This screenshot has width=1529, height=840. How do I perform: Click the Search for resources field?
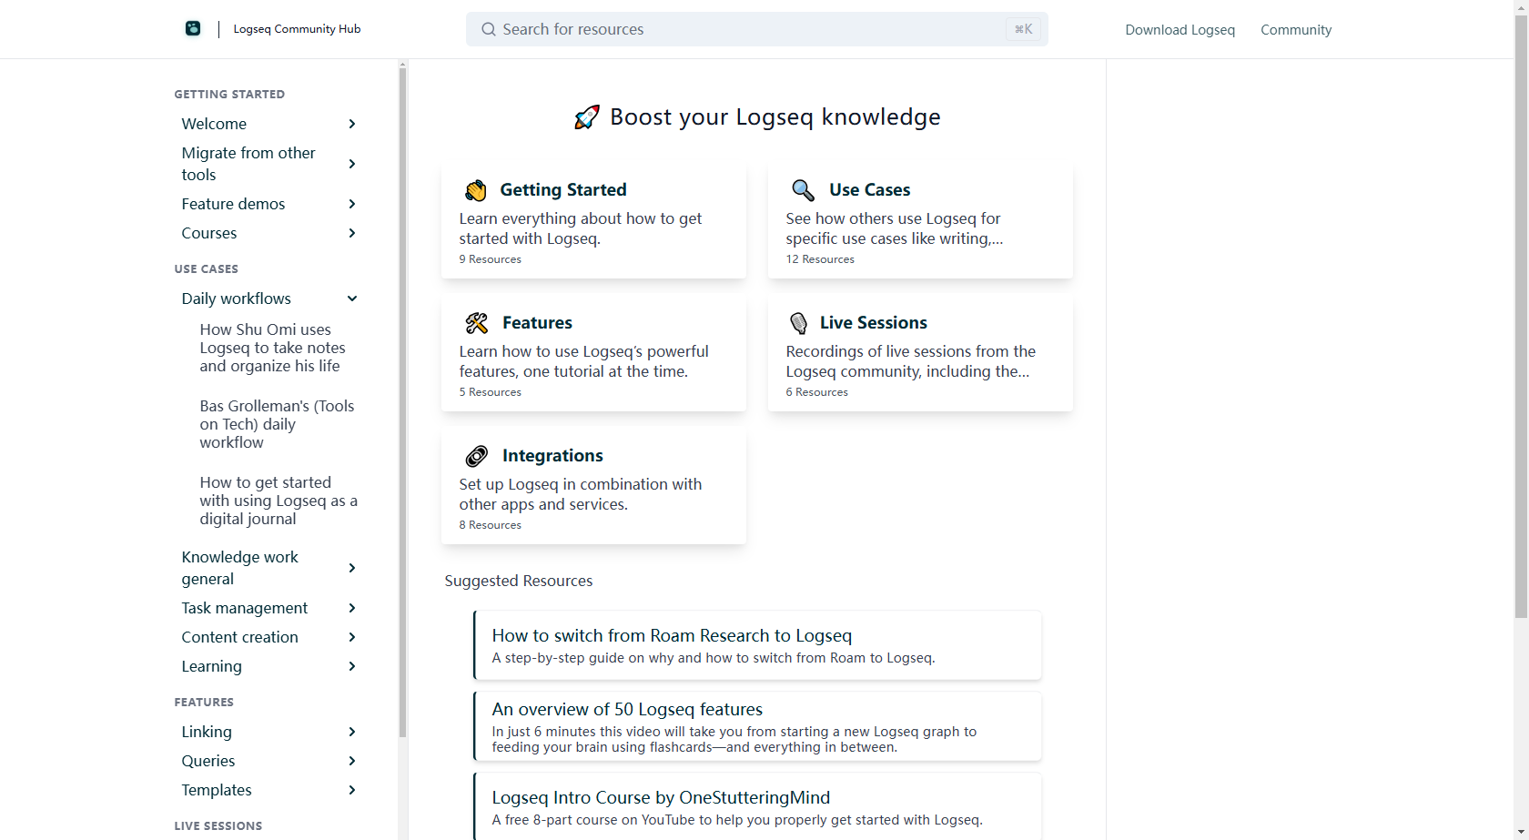(x=746, y=29)
